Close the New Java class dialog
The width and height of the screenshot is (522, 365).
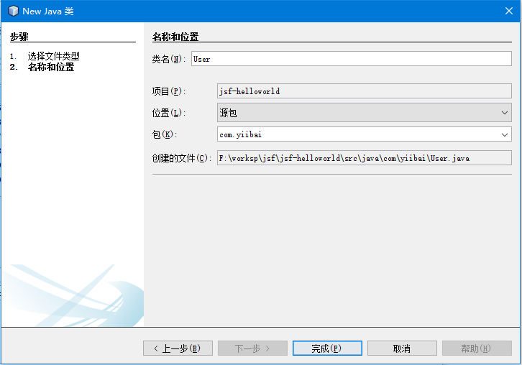pos(508,11)
